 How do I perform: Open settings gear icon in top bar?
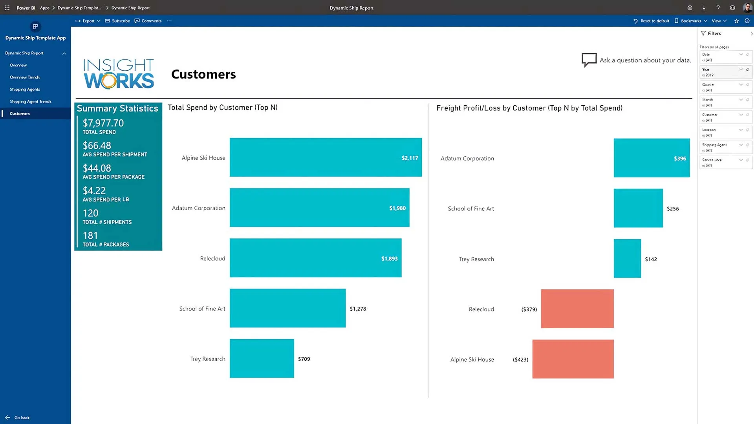tap(690, 8)
